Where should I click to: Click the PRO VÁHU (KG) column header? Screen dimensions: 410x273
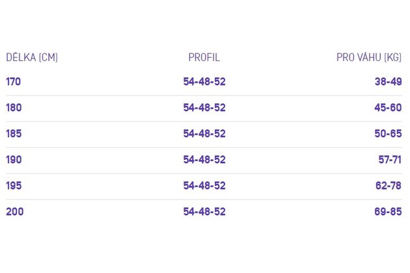[369, 57]
